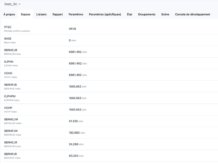Select the Scène tab

click(165, 14)
